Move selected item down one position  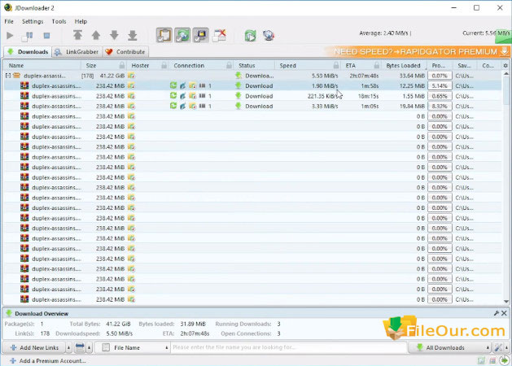pos(114,35)
